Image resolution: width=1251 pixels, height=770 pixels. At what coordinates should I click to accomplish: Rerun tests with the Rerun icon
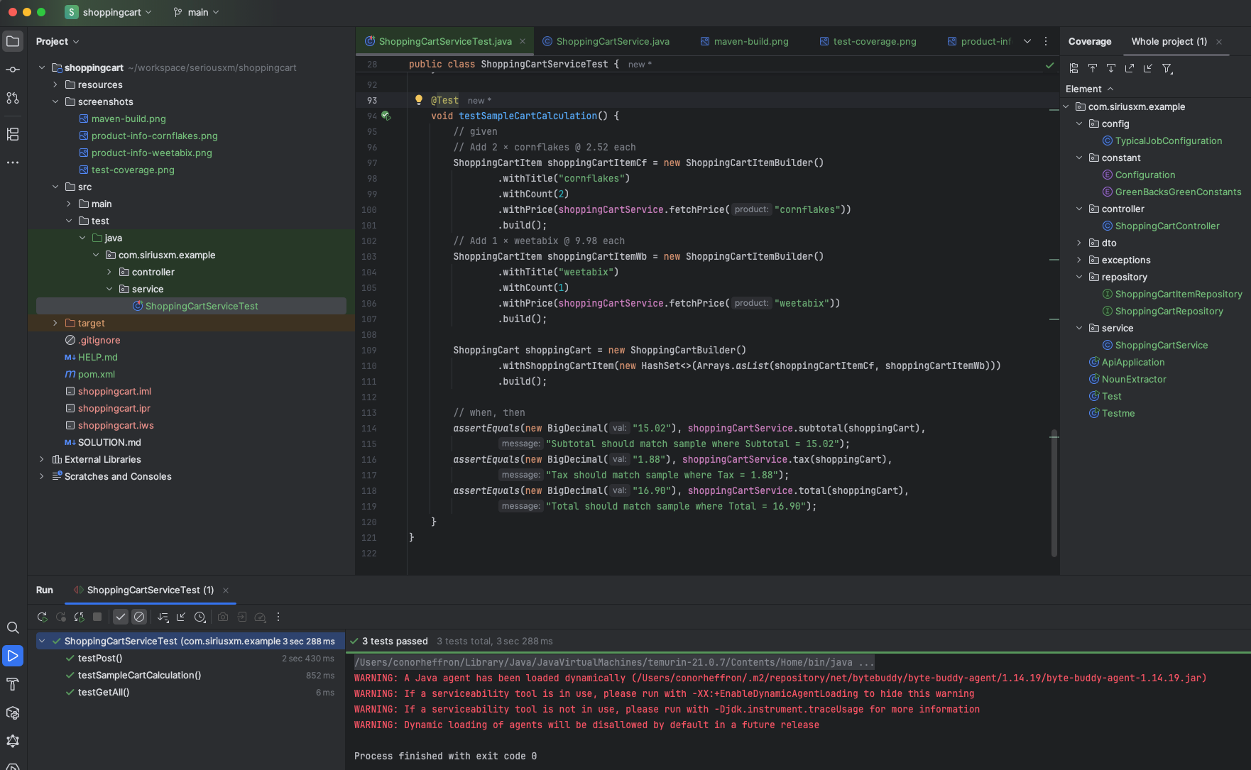point(43,617)
